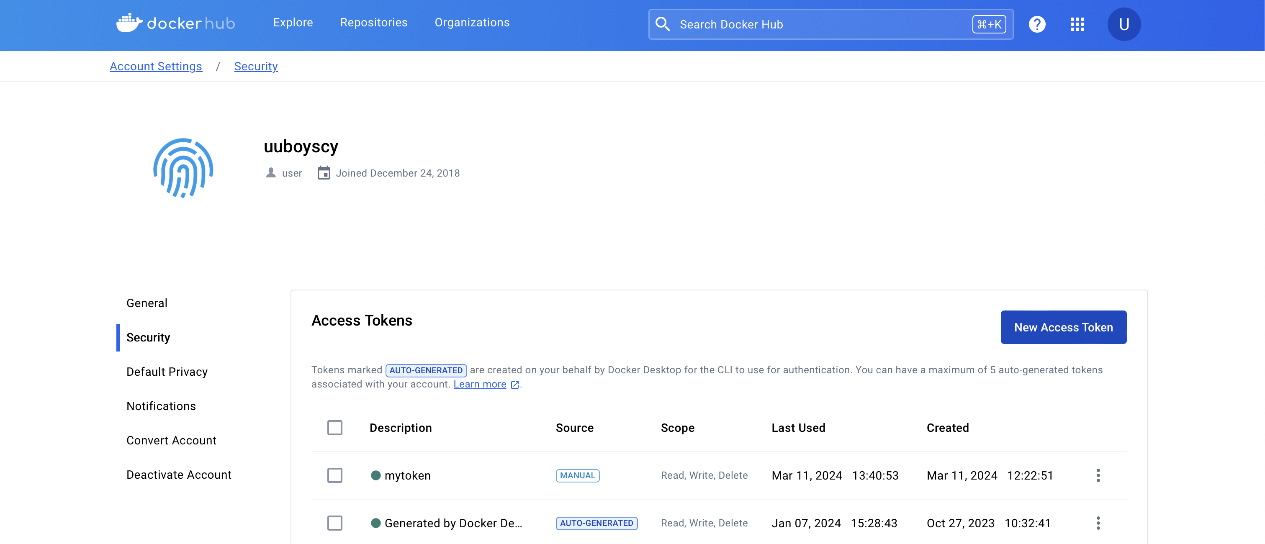Select Convert Account in sidebar
This screenshot has width=1265, height=544.
(171, 441)
